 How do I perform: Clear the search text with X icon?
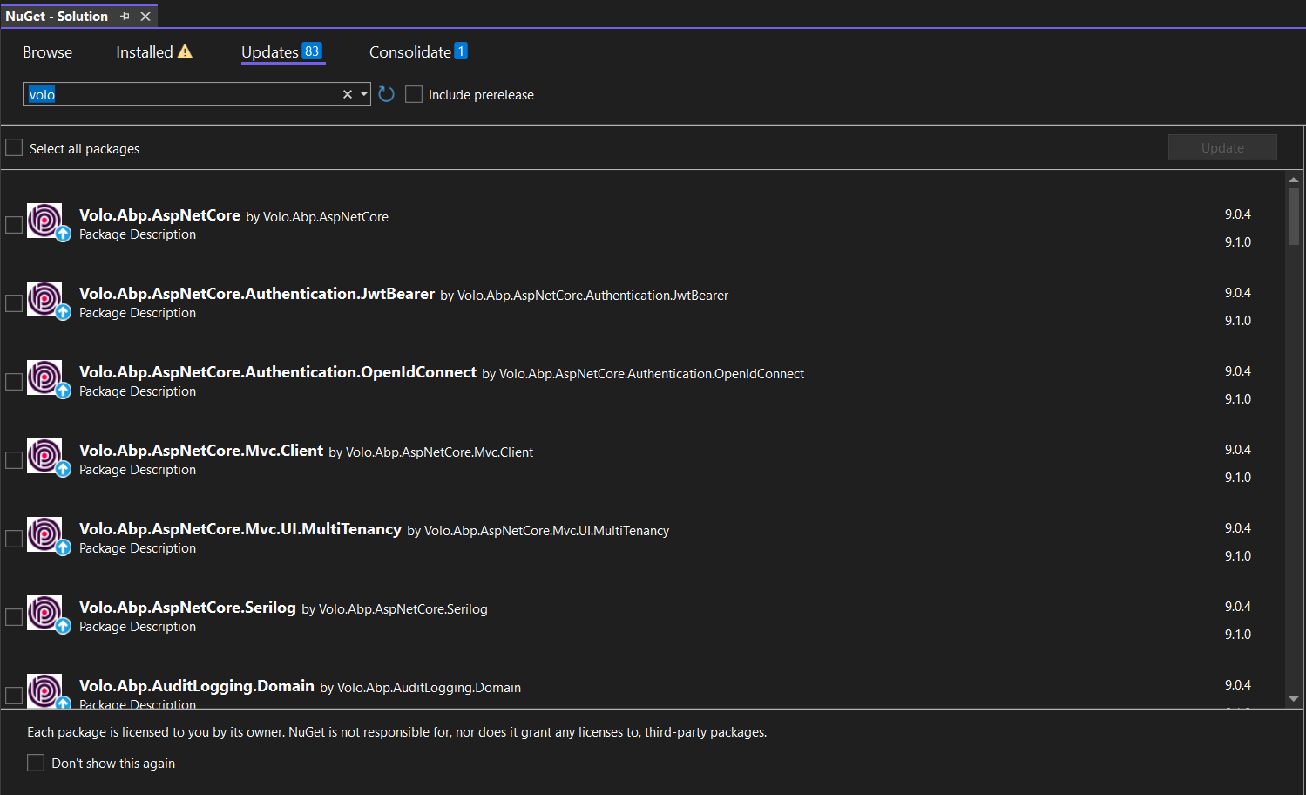click(x=348, y=94)
